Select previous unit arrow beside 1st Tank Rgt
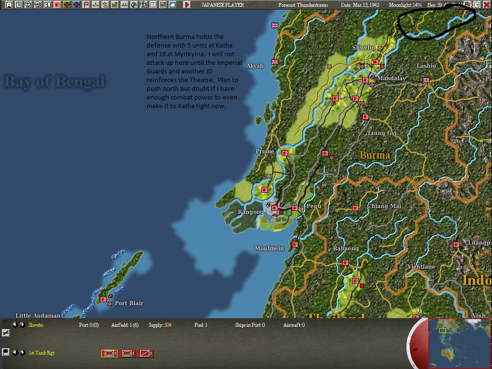 pyautogui.click(x=15, y=353)
